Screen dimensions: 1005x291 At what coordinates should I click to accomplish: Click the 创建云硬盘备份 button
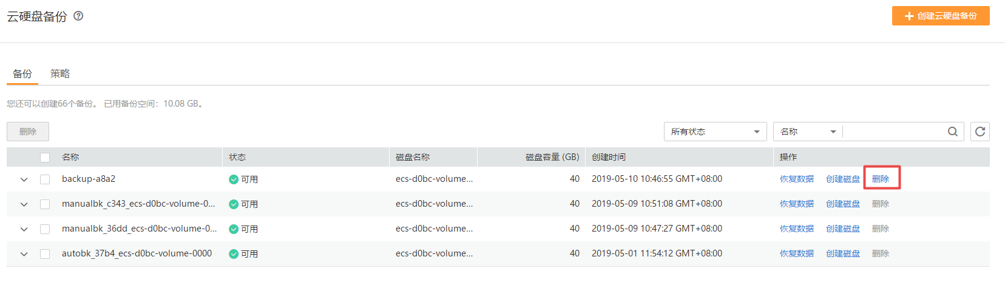pyautogui.click(x=941, y=16)
